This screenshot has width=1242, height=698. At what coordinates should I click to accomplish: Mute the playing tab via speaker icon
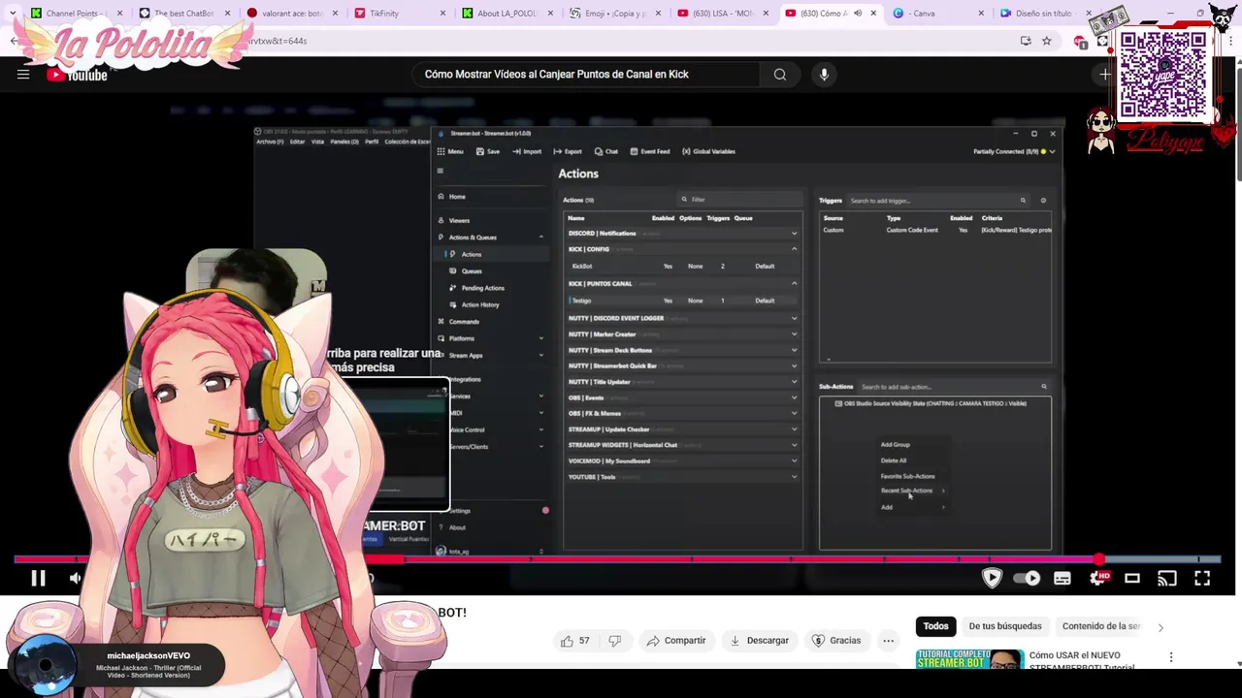pyautogui.click(x=857, y=14)
